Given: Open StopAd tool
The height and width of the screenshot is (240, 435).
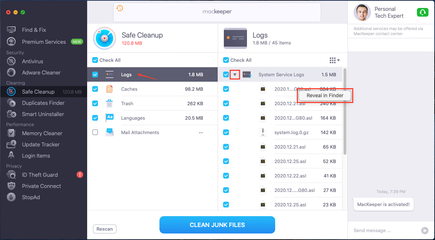Looking at the screenshot, I should [x=31, y=197].
